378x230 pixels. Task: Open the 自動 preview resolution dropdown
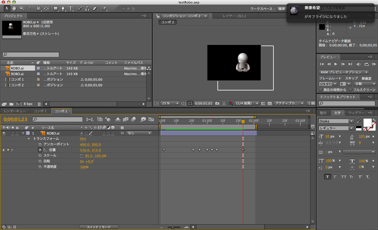tap(366, 84)
